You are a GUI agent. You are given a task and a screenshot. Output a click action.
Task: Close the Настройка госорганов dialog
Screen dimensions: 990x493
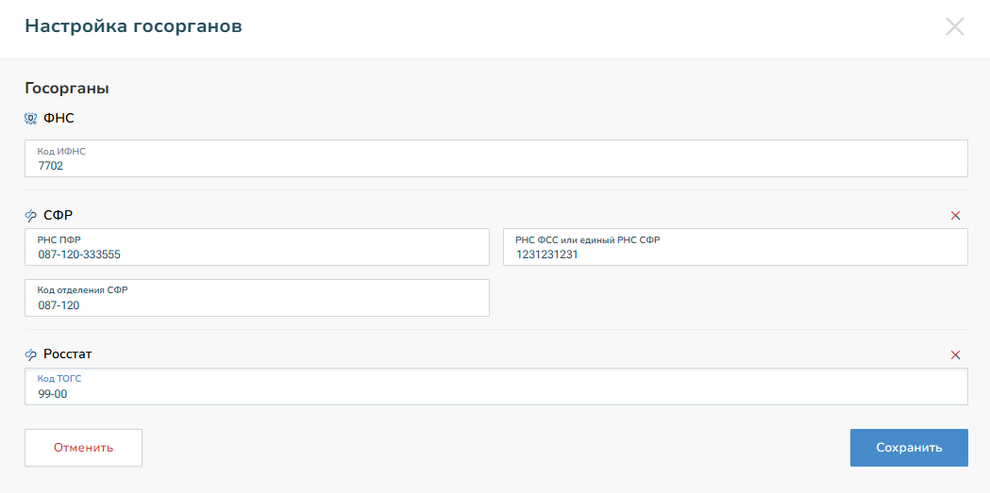point(955,26)
